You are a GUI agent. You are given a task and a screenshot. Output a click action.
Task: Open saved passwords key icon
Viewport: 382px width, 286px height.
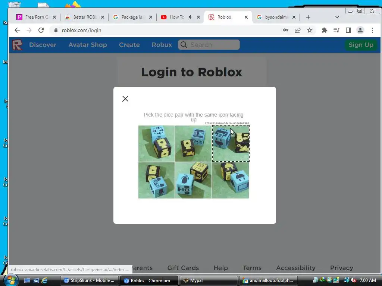point(285,30)
